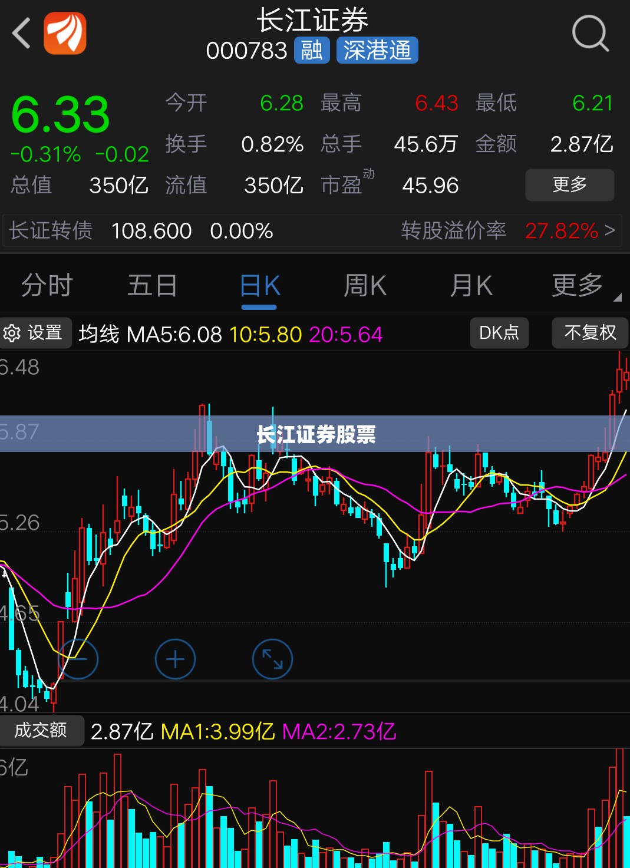The height and width of the screenshot is (868, 630).
Task: Tap the 总手 value 45.6万
Action: [426, 144]
